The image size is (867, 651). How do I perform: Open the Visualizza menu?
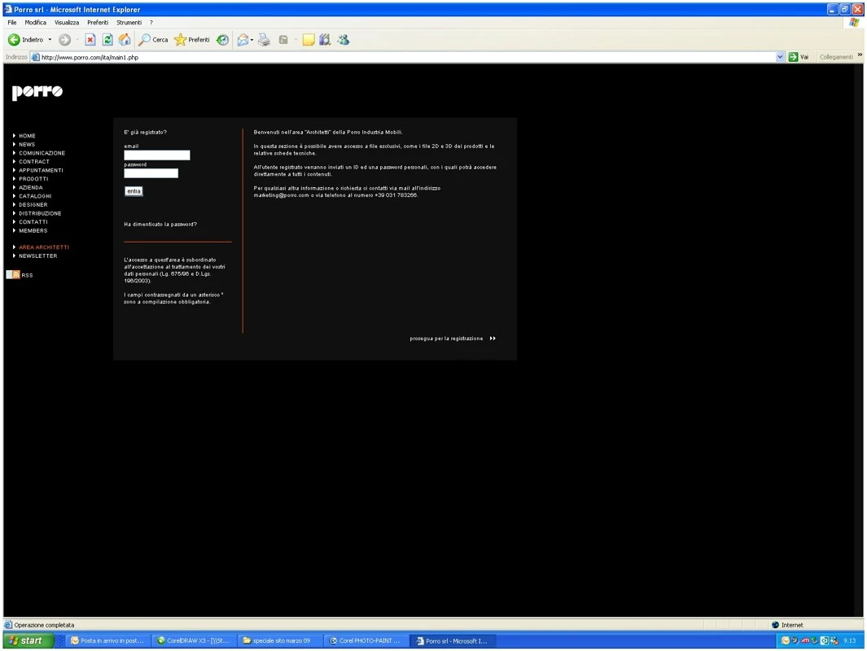click(x=67, y=23)
